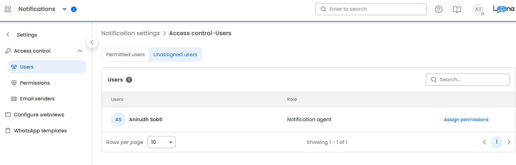Collapse the sidebar with the round arrow button
The width and height of the screenshot is (516, 165).
[x=92, y=42]
